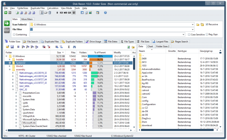Click the Sum (Σ) icon

[x=69, y=47]
